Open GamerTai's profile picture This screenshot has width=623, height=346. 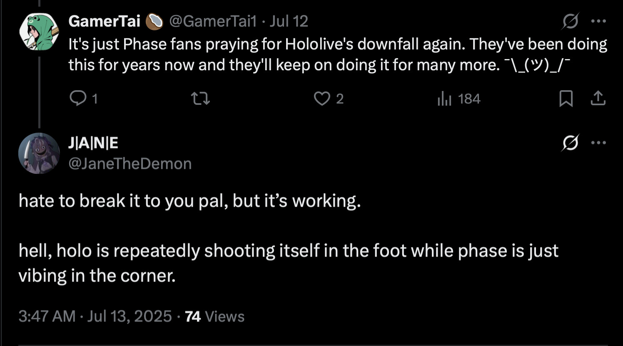[39, 31]
